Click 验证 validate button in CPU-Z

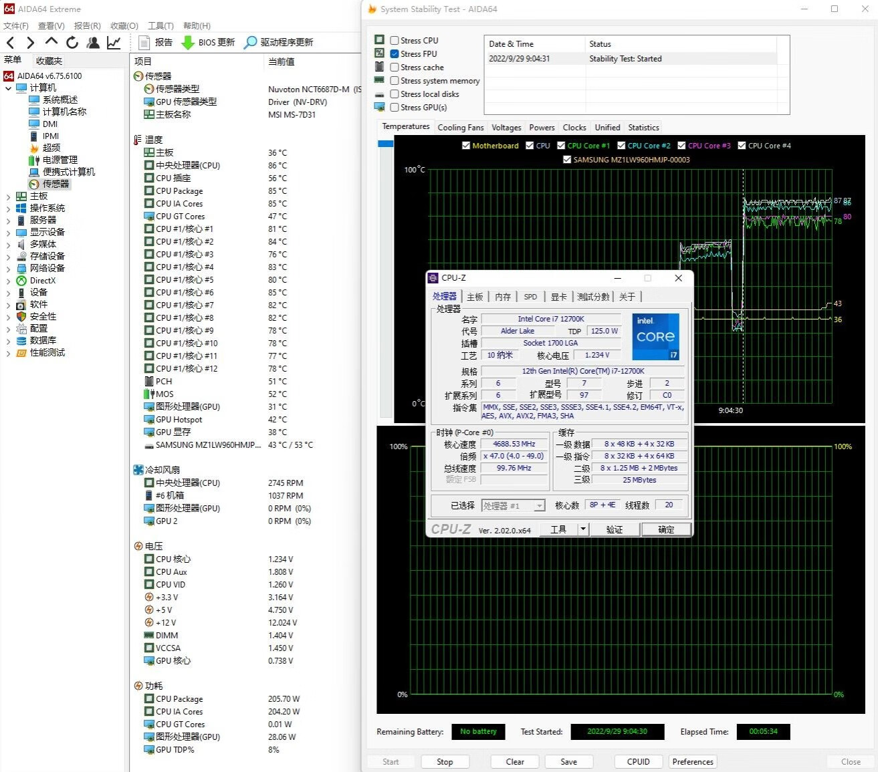point(615,529)
